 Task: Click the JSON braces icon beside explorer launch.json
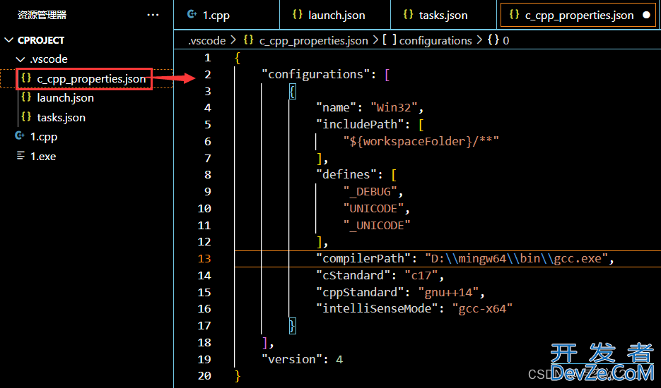click(26, 97)
